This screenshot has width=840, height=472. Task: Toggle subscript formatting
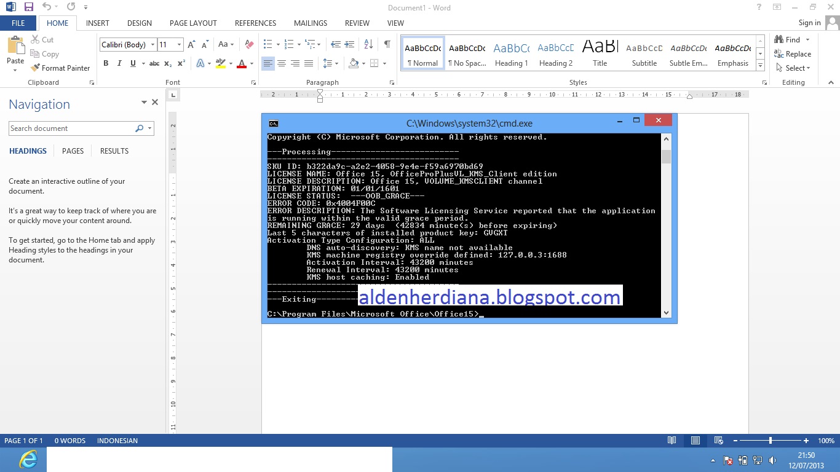(x=168, y=63)
